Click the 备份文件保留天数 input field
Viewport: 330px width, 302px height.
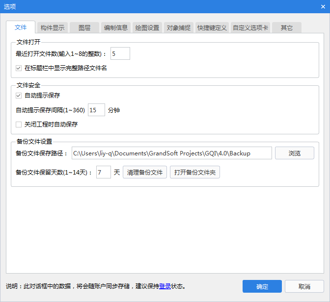point(103,173)
